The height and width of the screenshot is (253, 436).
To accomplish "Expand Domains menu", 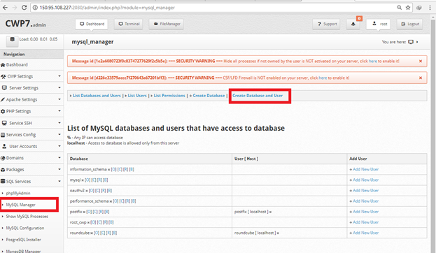I will point(31,158).
